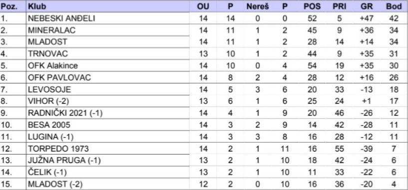The image size is (408, 190).
Task: Click JUŽNA PRUGA (-1) club name
Action: coord(64,160)
